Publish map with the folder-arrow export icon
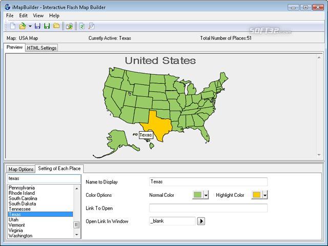Image resolution: width=328 pixels, height=246 pixels. (69, 26)
